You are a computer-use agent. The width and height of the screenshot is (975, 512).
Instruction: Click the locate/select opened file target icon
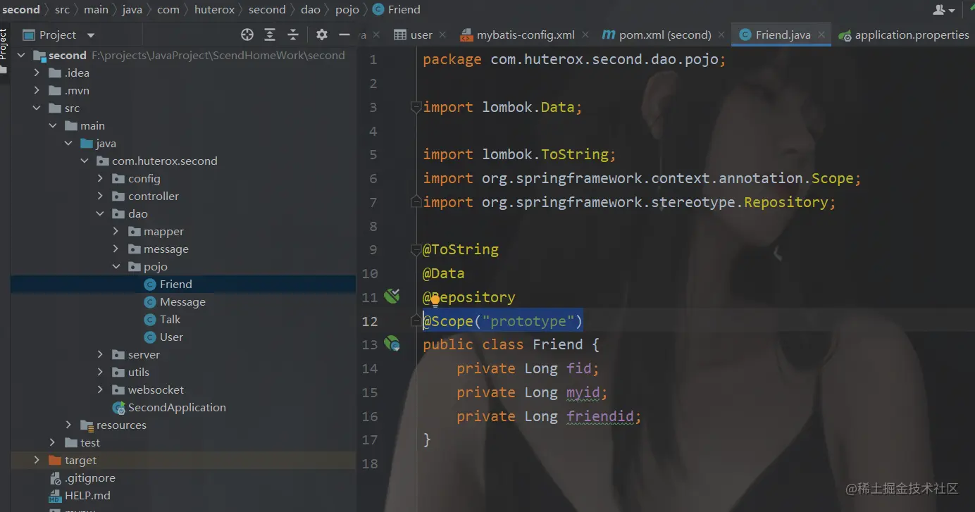coord(247,35)
